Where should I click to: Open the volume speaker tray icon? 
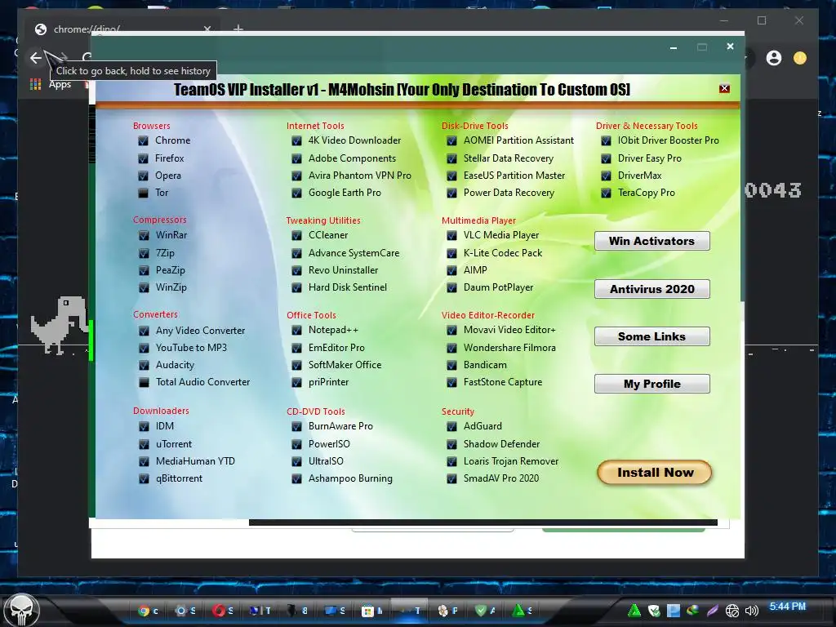pyautogui.click(x=751, y=611)
